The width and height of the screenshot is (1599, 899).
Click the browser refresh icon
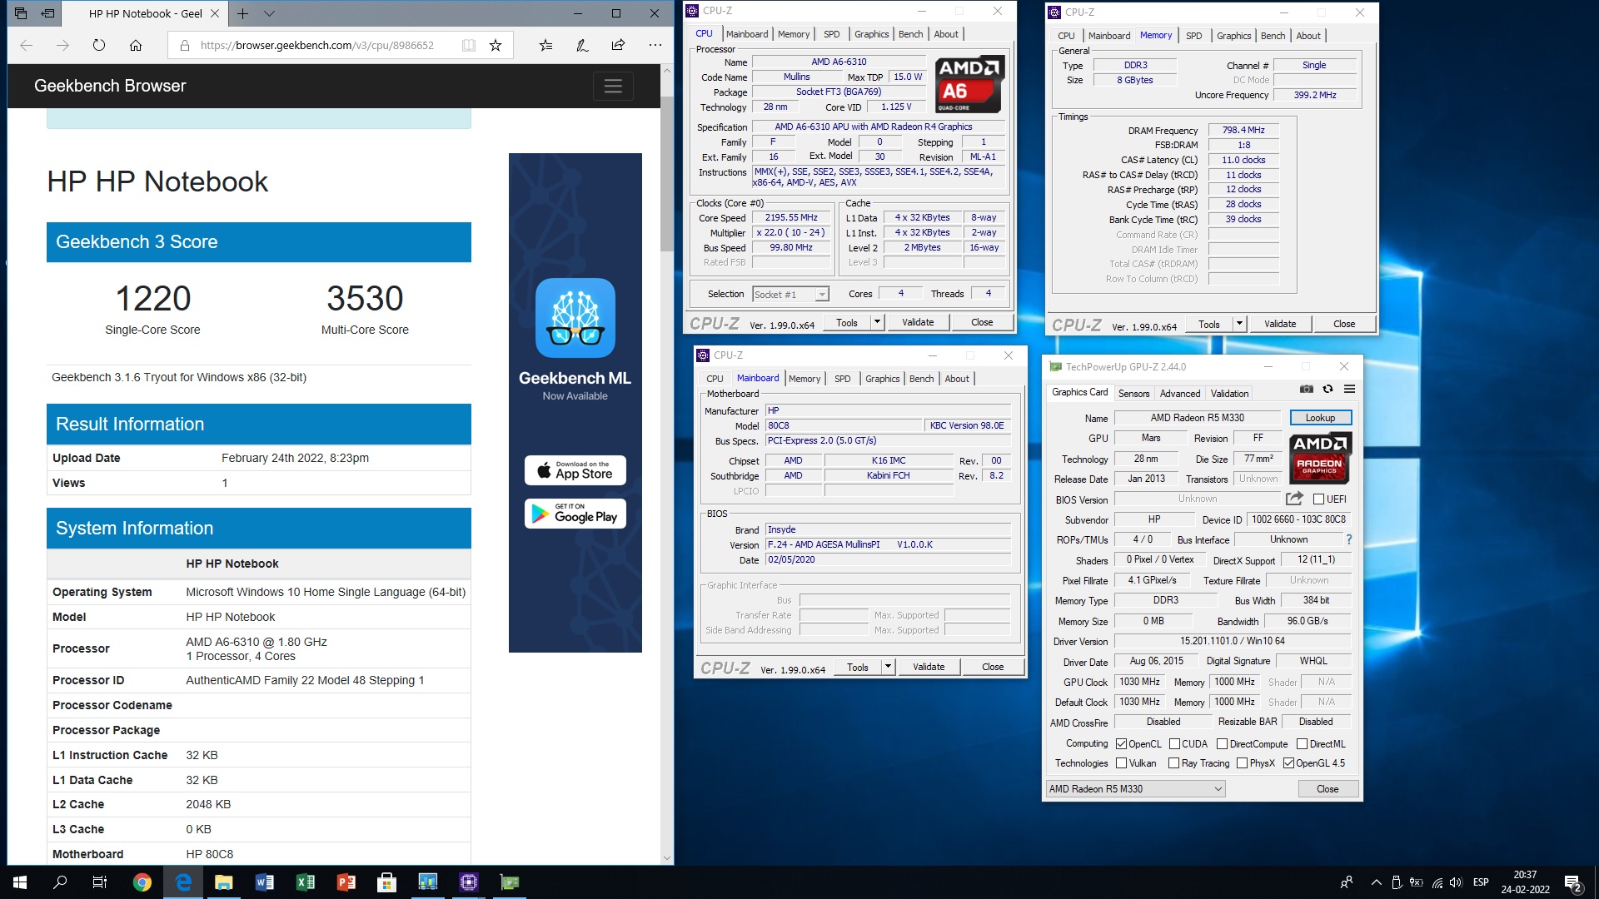coord(99,46)
